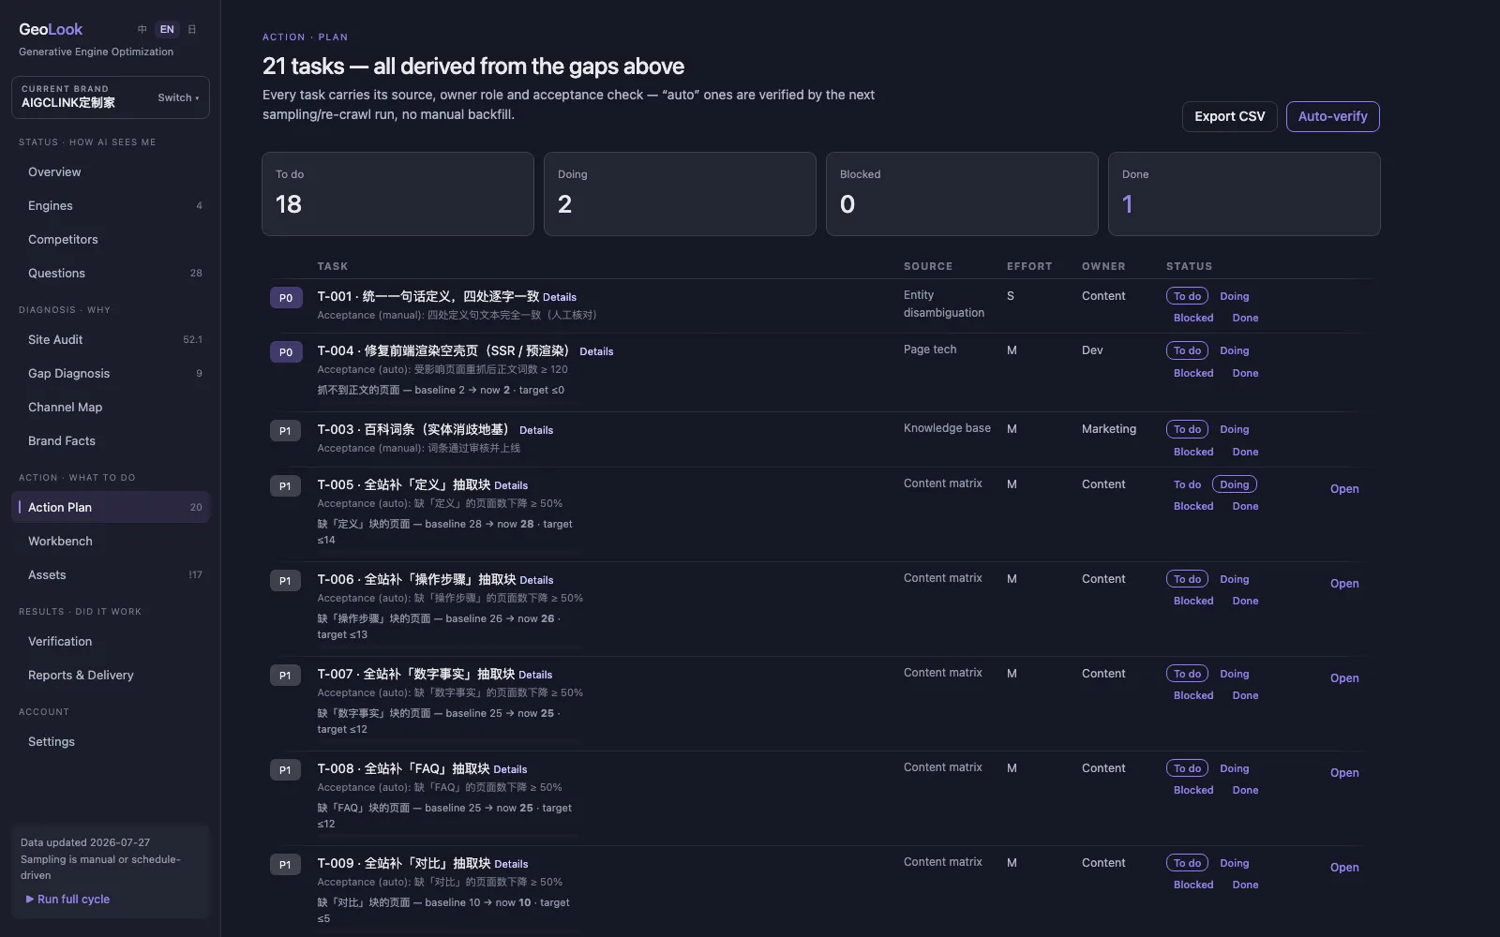
Task: Click the Auto-verify button
Action: click(1332, 116)
